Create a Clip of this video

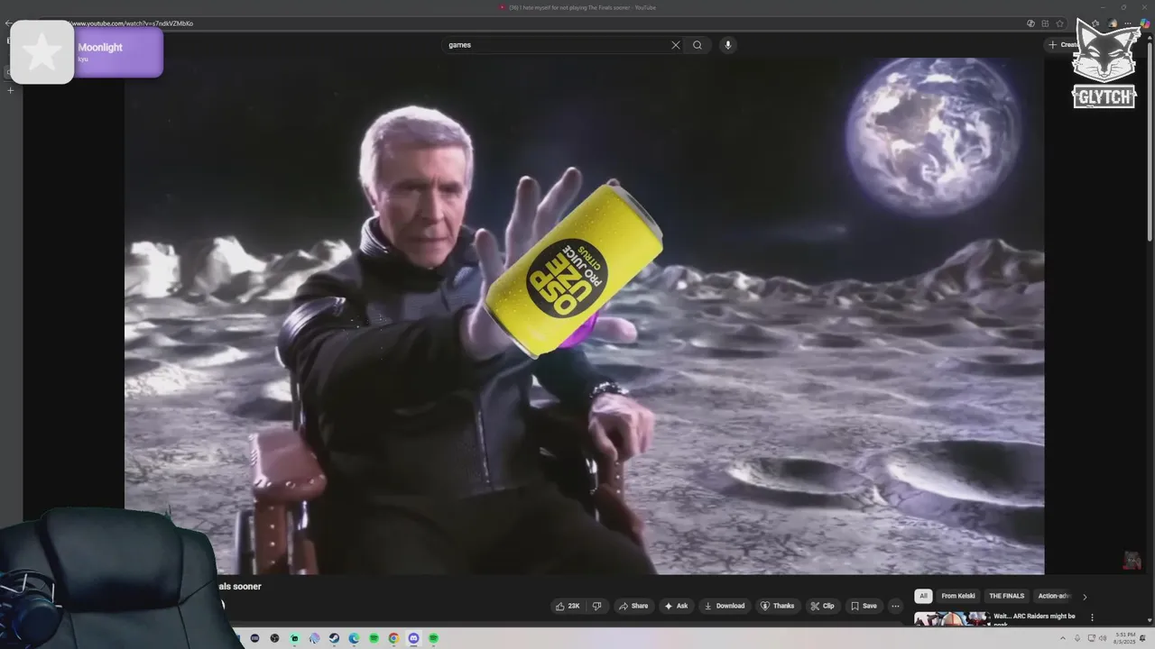[x=822, y=606]
